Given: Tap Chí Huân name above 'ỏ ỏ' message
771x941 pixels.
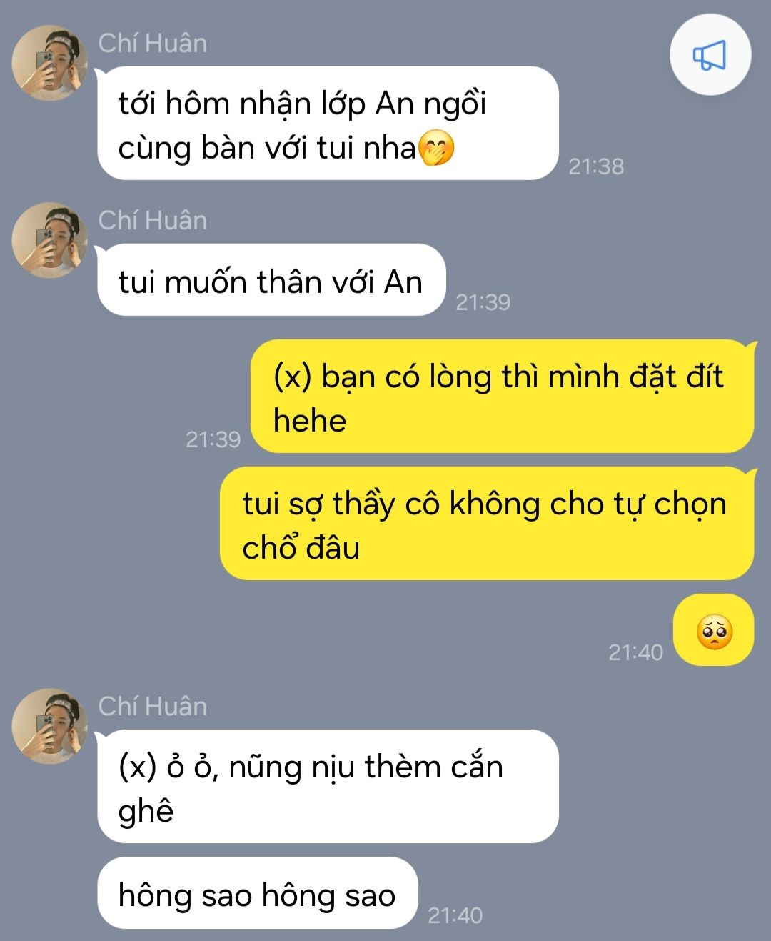Looking at the screenshot, I should pyautogui.click(x=153, y=706).
